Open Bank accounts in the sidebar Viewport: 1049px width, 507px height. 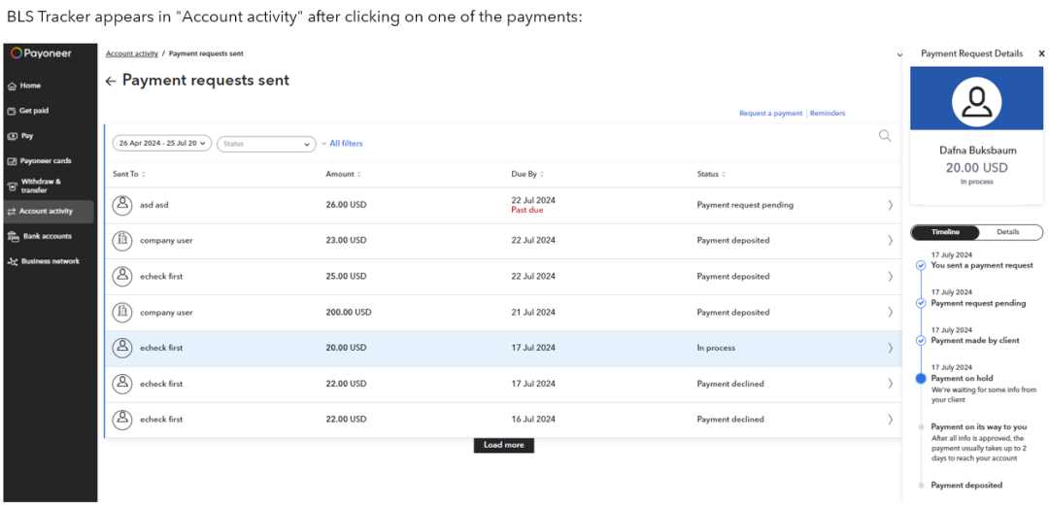[x=47, y=236]
